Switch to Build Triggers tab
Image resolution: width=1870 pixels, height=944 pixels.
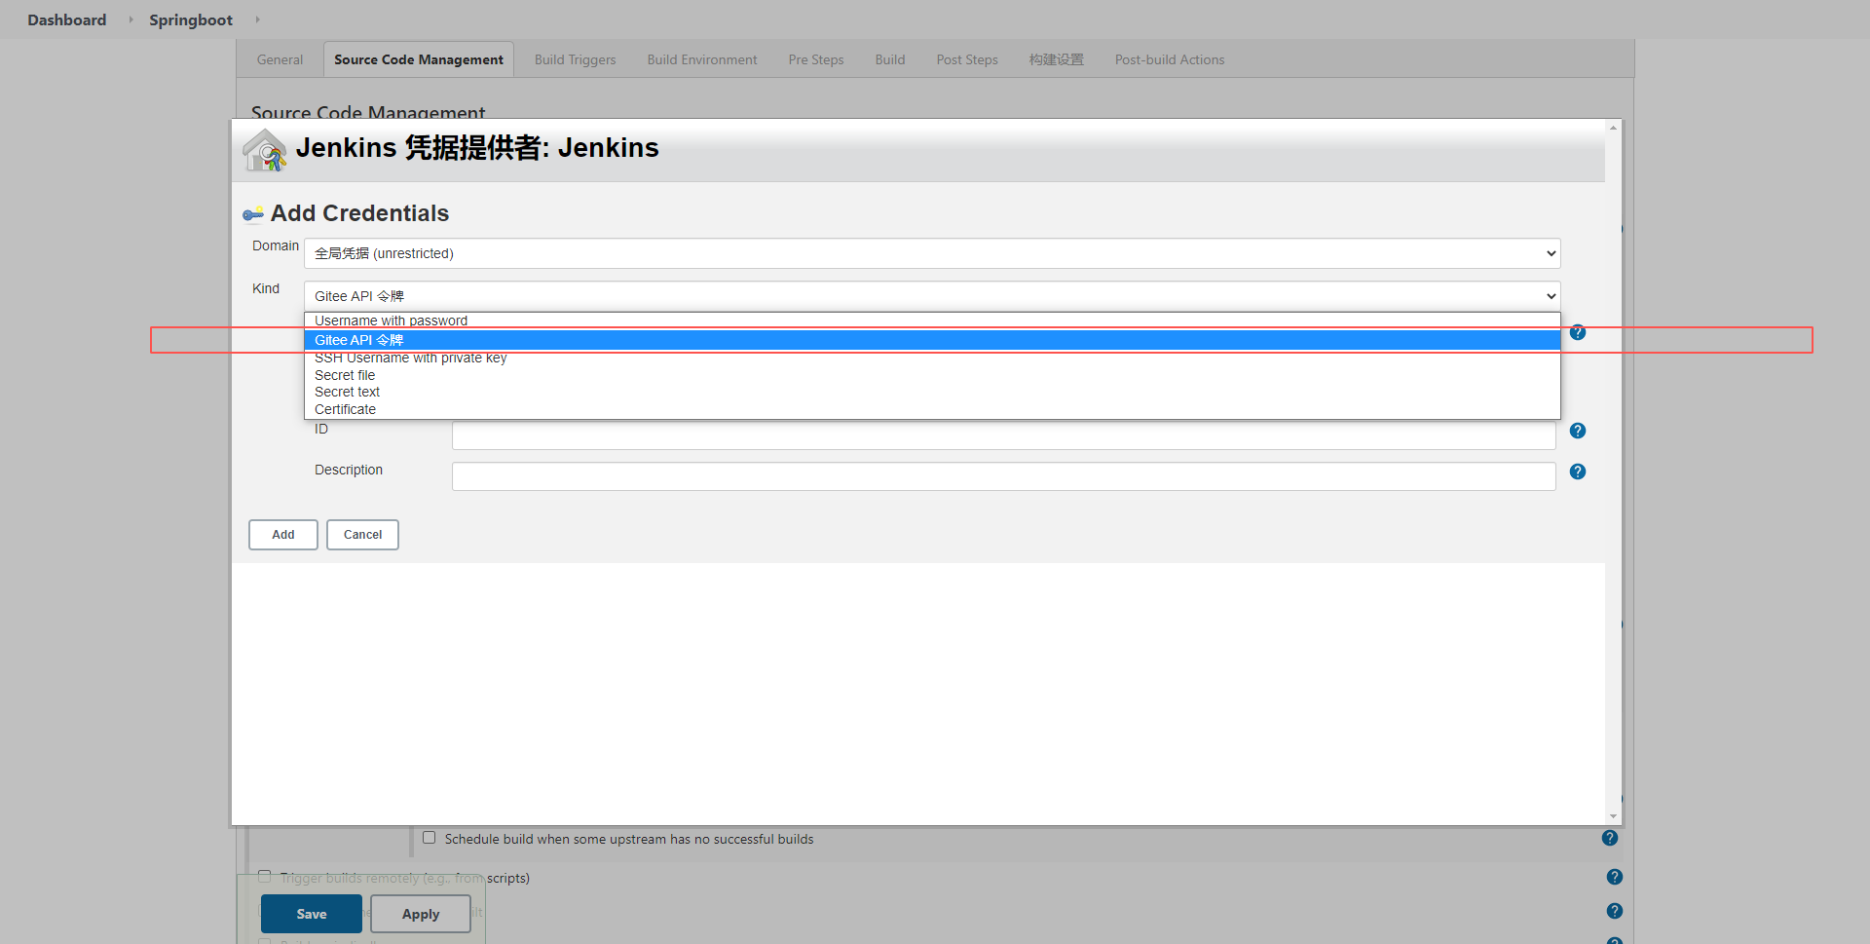pyautogui.click(x=575, y=59)
